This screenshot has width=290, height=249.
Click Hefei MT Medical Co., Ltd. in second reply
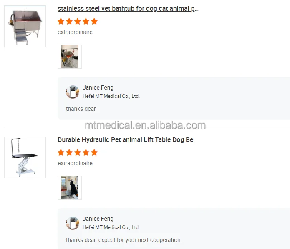click(x=111, y=227)
